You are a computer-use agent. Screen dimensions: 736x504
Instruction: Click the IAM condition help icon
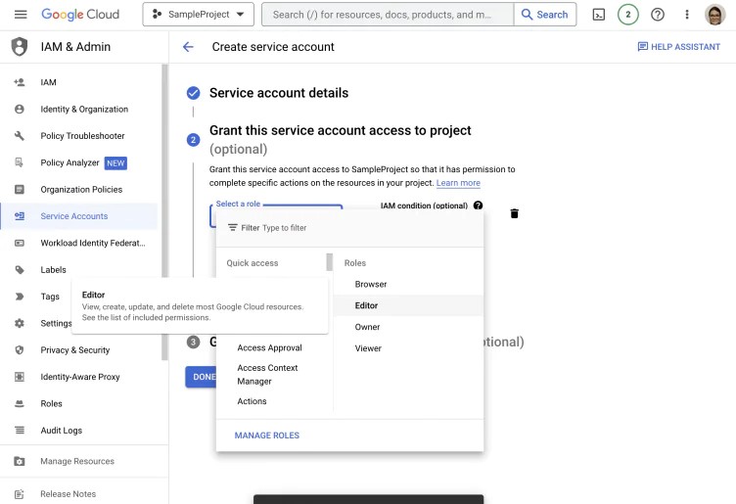pos(478,206)
